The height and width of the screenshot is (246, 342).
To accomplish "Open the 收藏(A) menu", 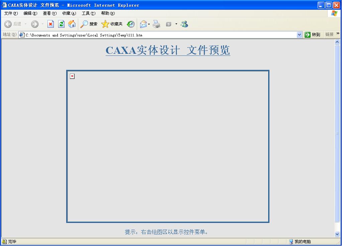I will coord(69,13).
